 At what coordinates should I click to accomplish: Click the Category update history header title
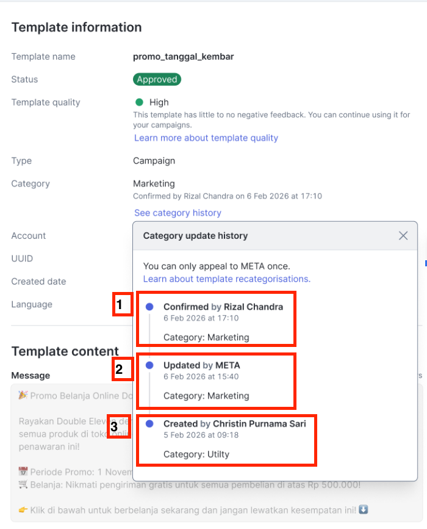[x=195, y=236]
